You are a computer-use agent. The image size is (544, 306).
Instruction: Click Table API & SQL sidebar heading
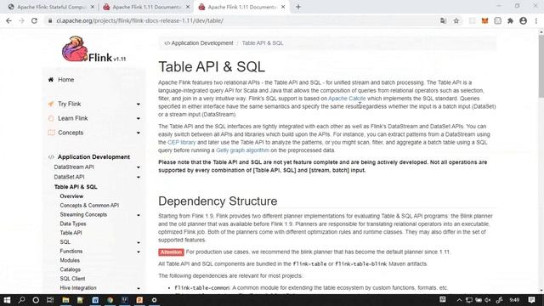tap(76, 187)
